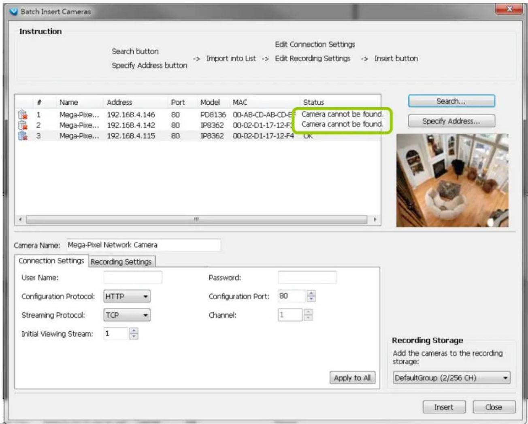Click the camera list horizontal scrollbar
The height and width of the screenshot is (424, 528).
(x=196, y=219)
